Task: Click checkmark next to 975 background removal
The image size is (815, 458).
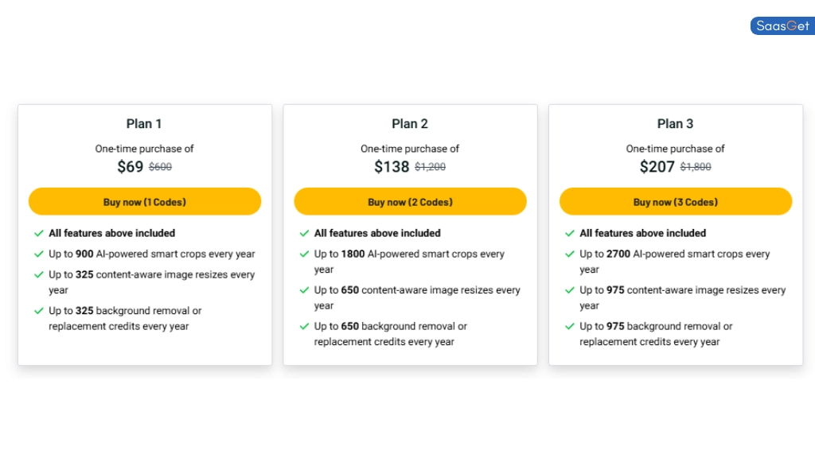Action: [x=570, y=327]
